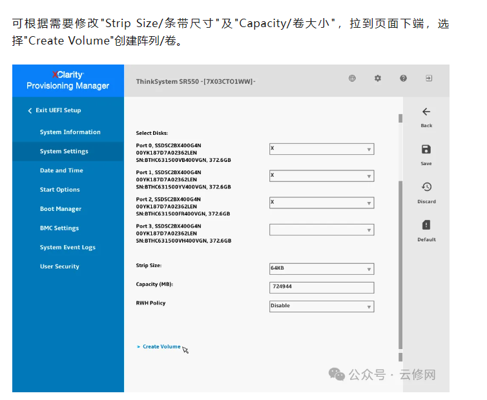Click Port 2 SSDSC2BX400G4N disk text

pyautogui.click(x=183, y=206)
